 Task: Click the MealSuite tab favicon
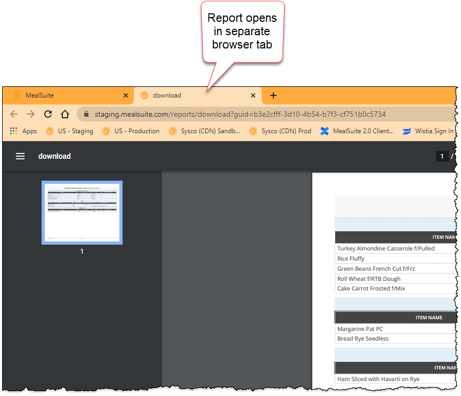(17, 95)
